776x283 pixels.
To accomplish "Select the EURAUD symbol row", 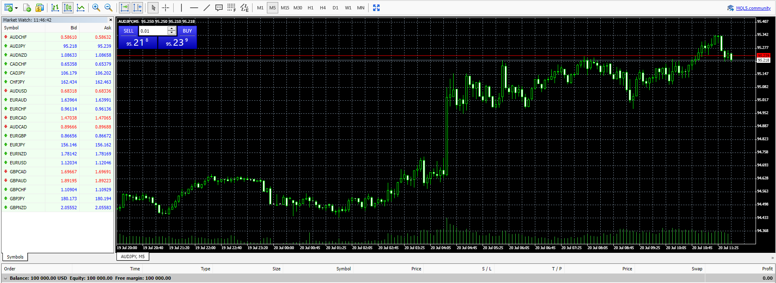I will (x=58, y=100).
